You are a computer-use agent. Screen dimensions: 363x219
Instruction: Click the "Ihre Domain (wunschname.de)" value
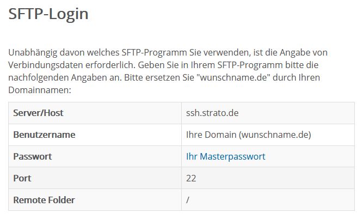tap(248, 135)
